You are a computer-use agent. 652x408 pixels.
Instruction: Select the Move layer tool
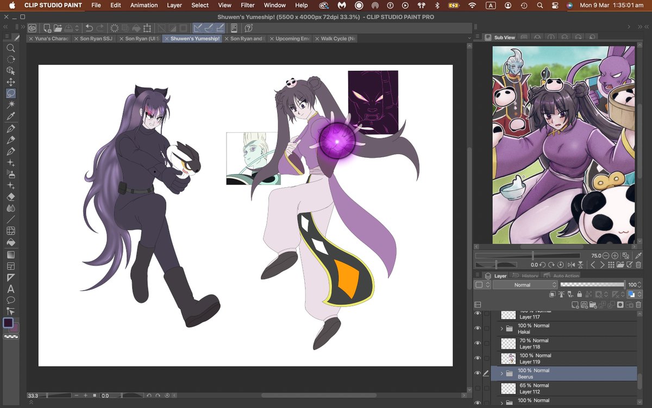click(x=10, y=82)
